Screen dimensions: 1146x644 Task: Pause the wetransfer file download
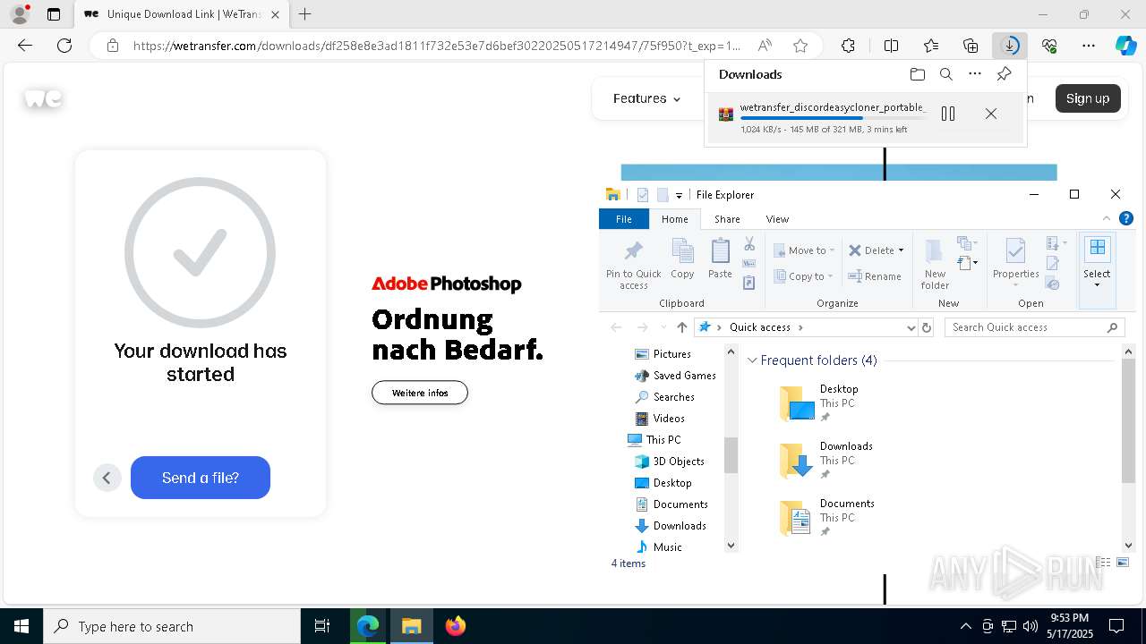948,114
